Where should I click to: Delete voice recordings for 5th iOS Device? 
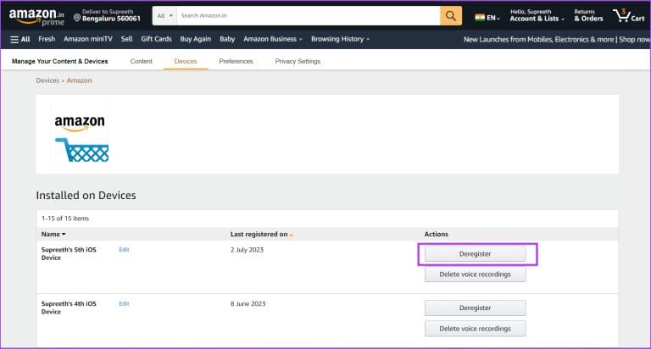(x=475, y=274)
